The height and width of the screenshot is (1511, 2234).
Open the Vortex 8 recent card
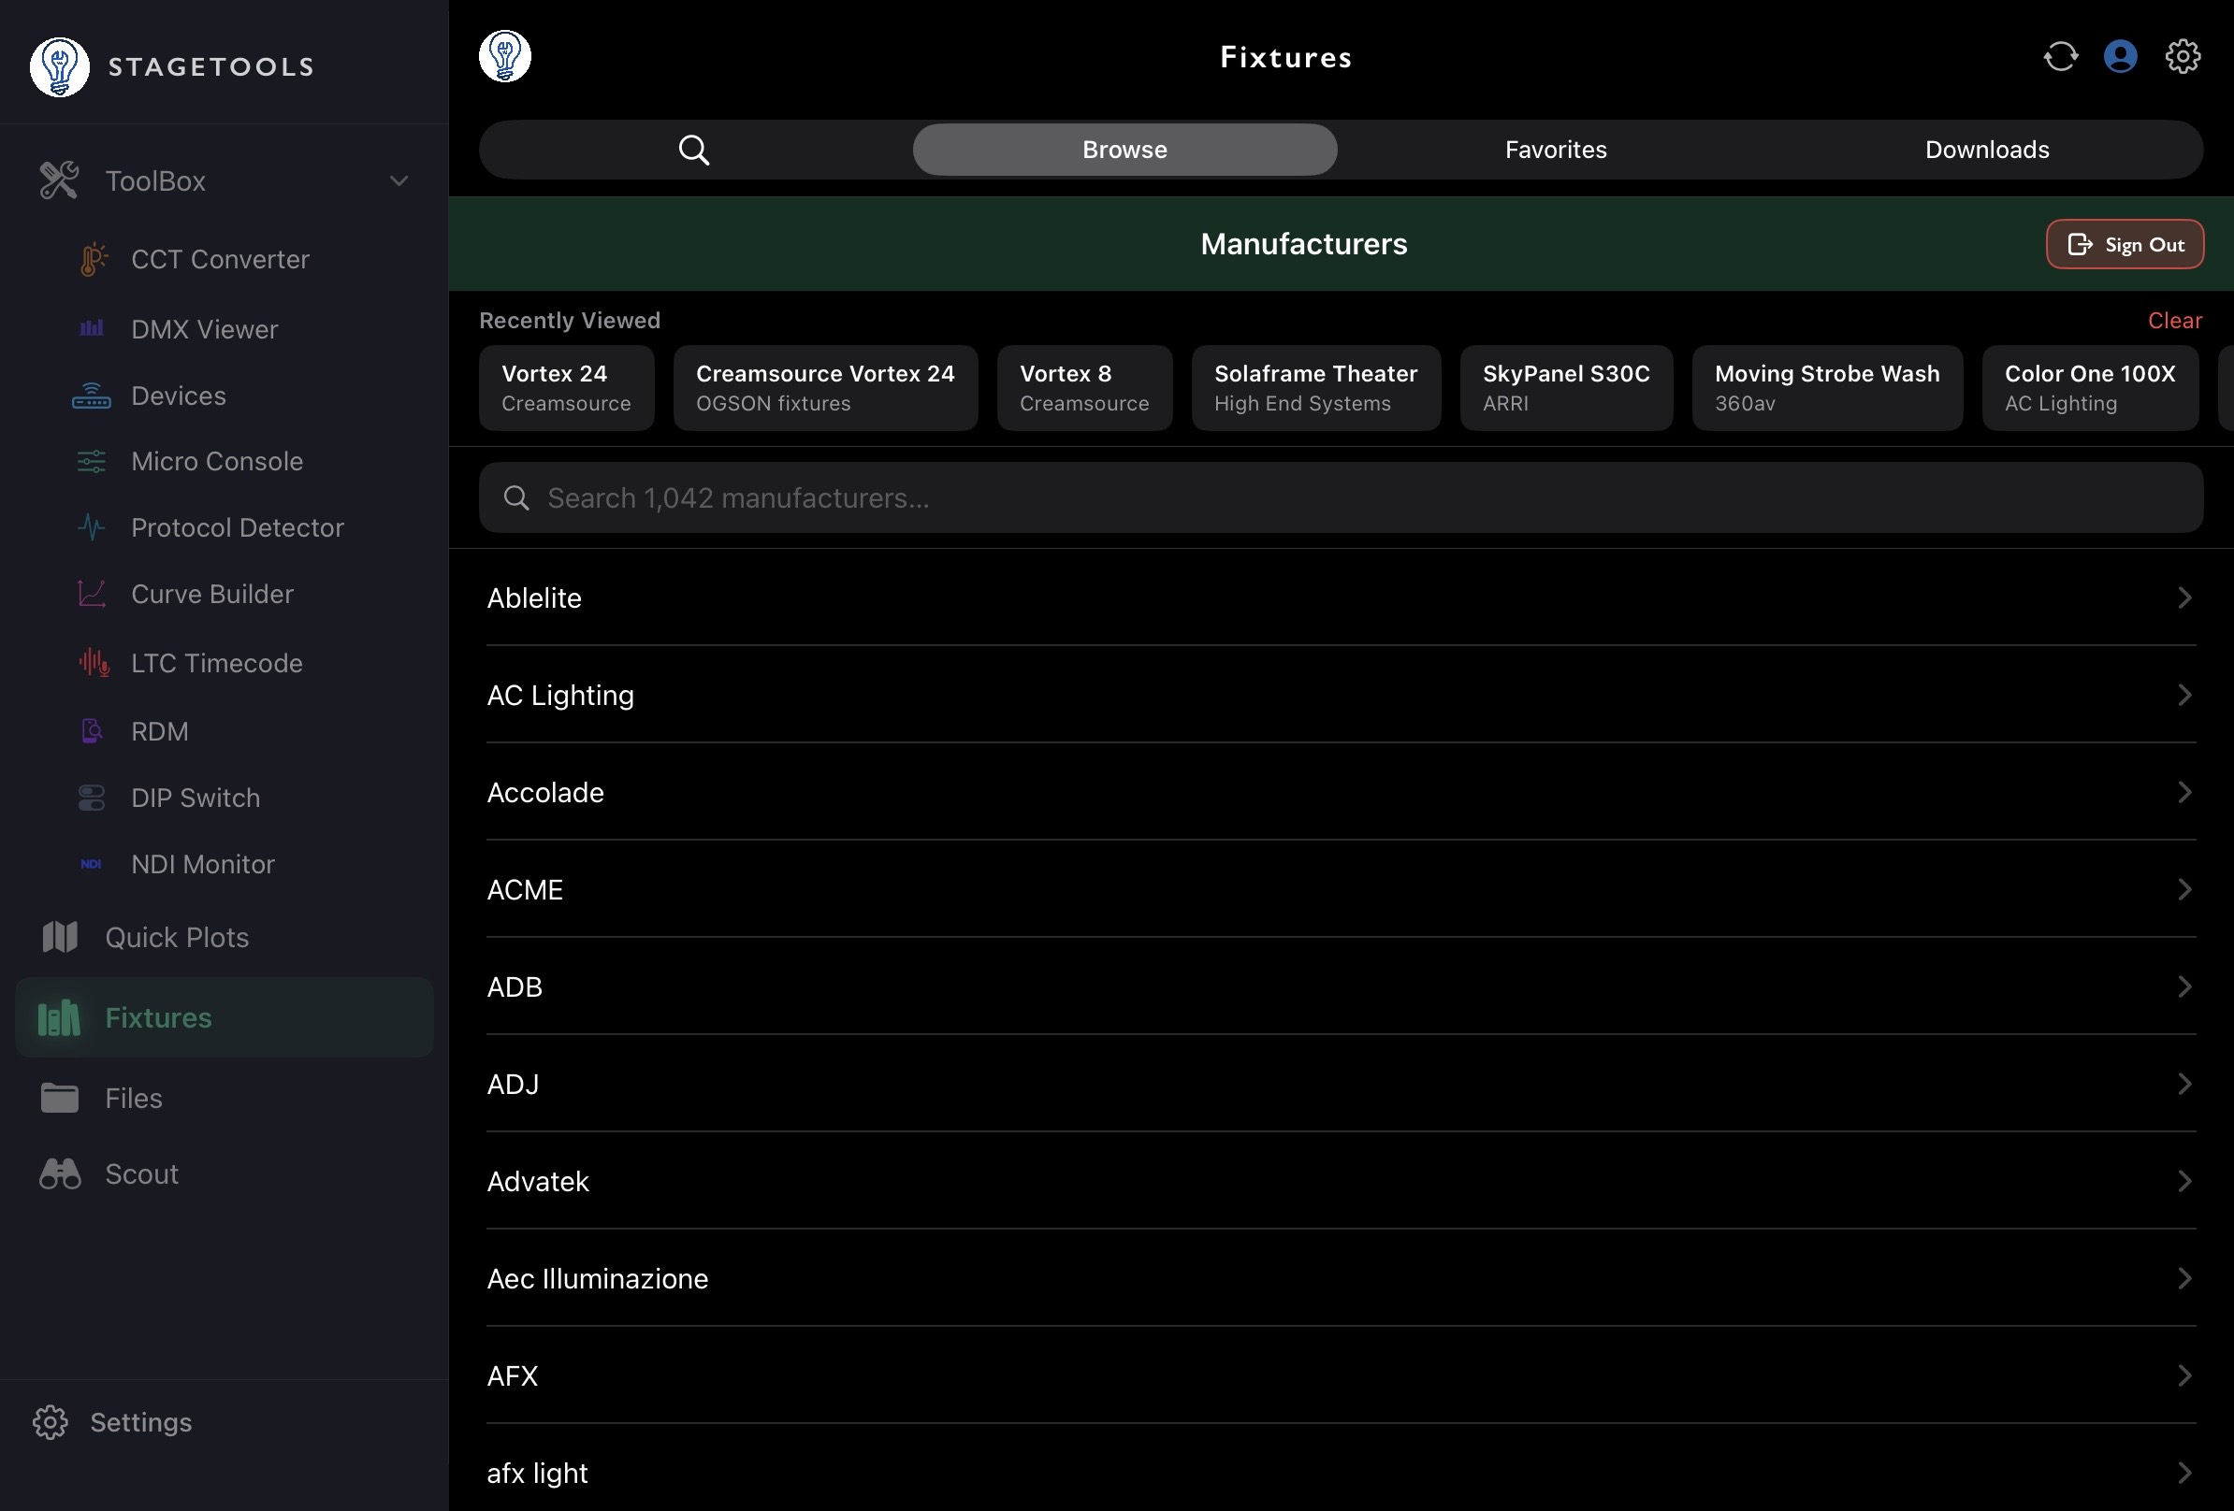(1084, 388)
